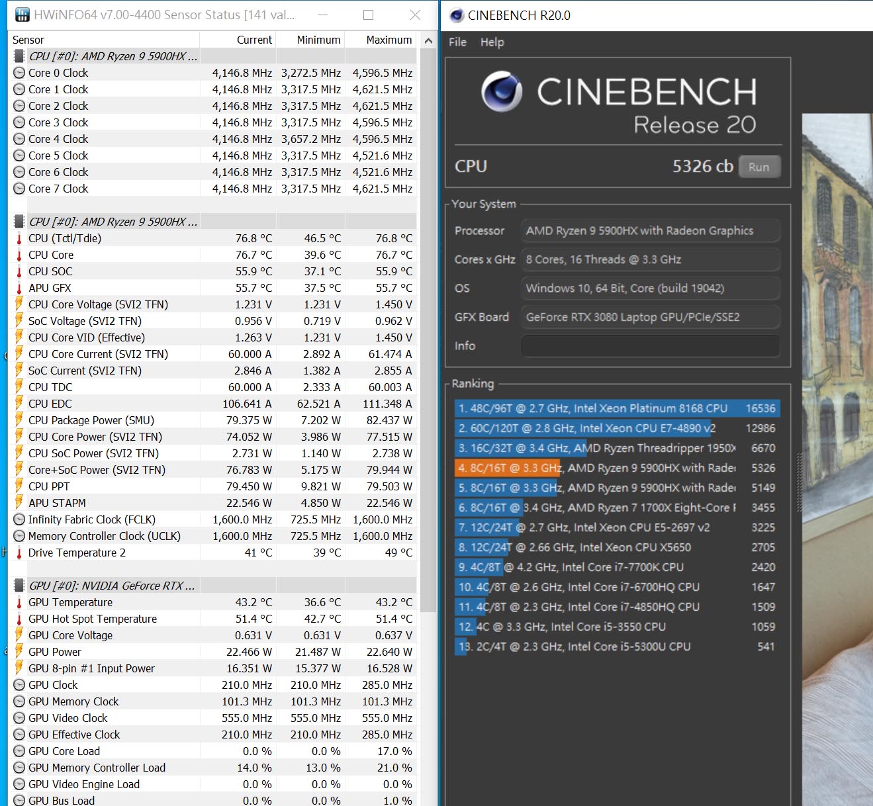Image resolution: width=873 pixels, height=806 pixels.
Task: Click the lightning icon beside CPU Package Power (SMU)
Action: (19, 420)
